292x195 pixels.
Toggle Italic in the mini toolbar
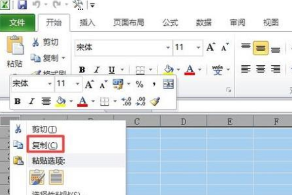point(32,101)
